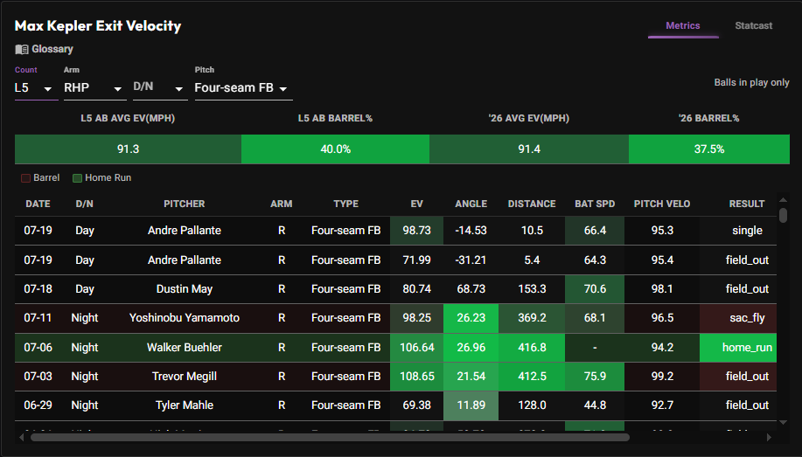Click the horizontal scrollbar thumb

pyautogui.click(x=330, y=438)
